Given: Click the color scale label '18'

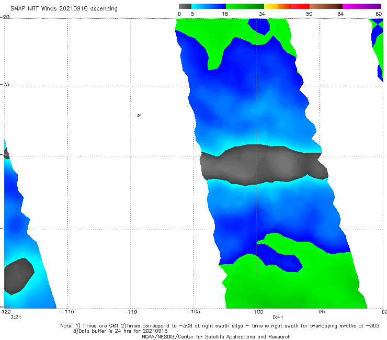Looking at the screenshot, I should coord(225,14).
